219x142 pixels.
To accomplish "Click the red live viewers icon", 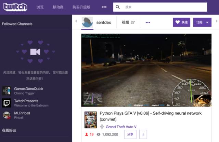I will pyautogui.click(x=87, y=134).
